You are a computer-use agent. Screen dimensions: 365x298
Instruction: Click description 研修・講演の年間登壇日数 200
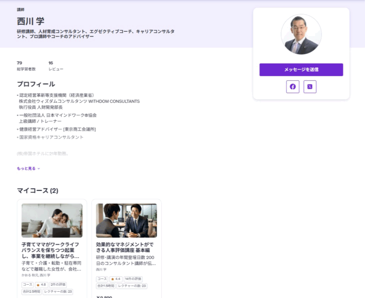126,261
